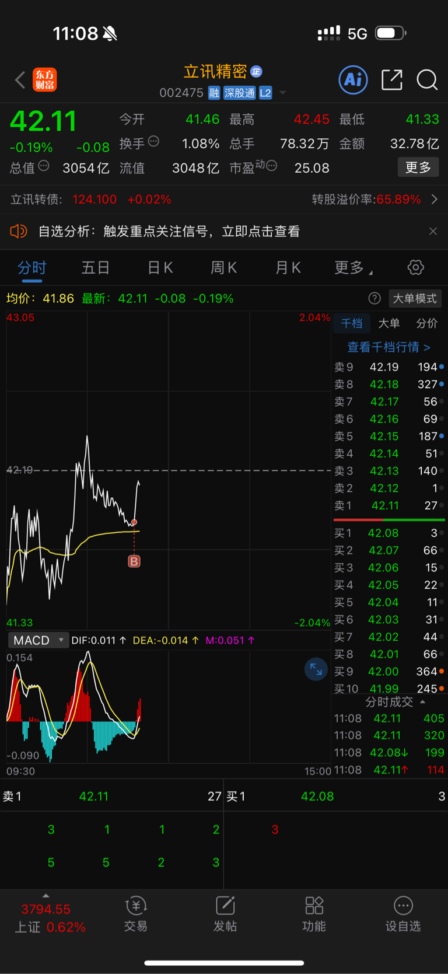Tap the share export icon
This screenshot has width=448, height=974.
click(392, 79)
